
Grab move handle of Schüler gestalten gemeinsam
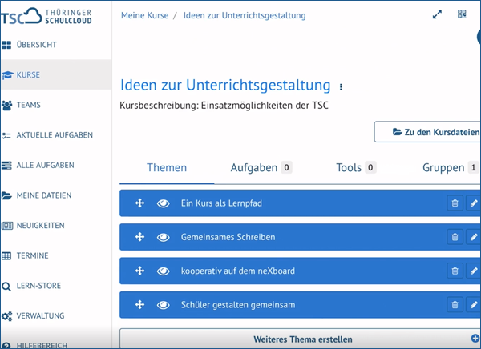[139, 304]
